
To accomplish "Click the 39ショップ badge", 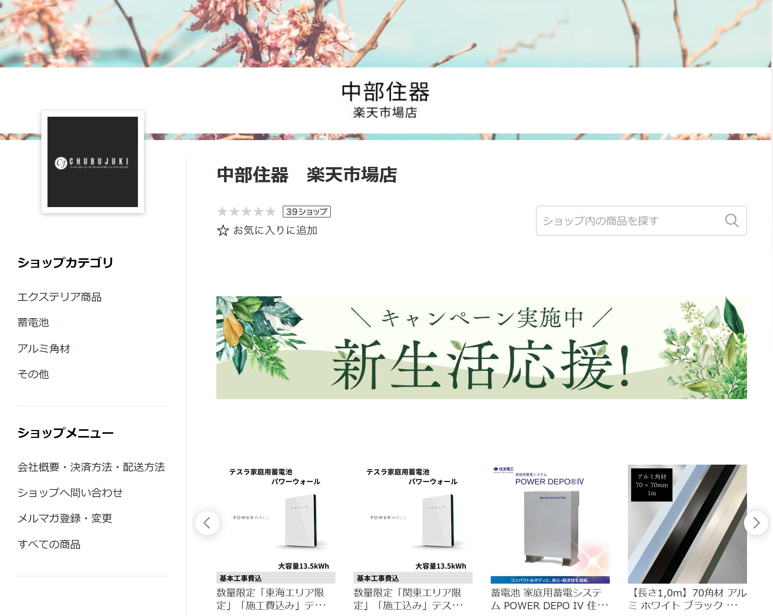I will (x=306, y=212).
